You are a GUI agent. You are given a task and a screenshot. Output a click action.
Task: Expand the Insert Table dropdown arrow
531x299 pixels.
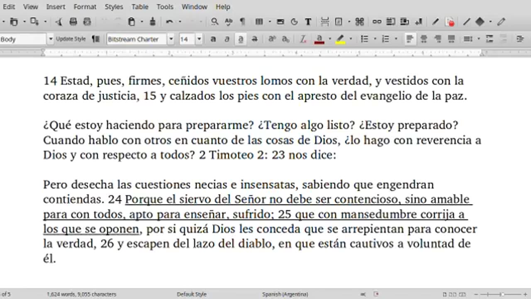coord(270,22)
